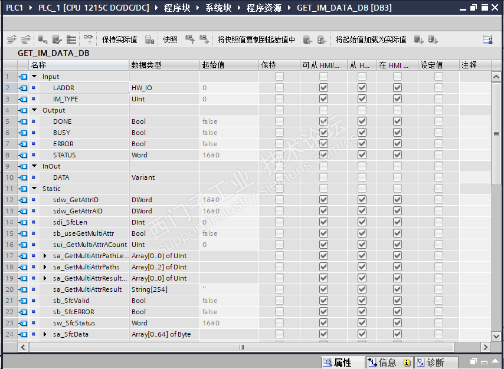The width and height of the screenshot is (504, 369).
Task: Click the second copy snapshot to start values icon
Action: coord(322,39)
